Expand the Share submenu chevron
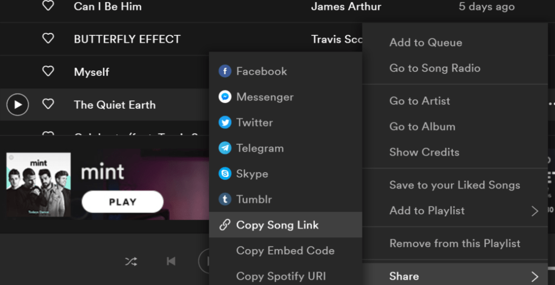This screenshot has width=555, height=285. (x=534, y=276)
